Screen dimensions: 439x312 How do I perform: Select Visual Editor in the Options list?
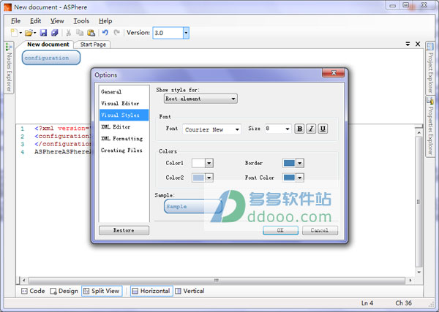point(124,104)
